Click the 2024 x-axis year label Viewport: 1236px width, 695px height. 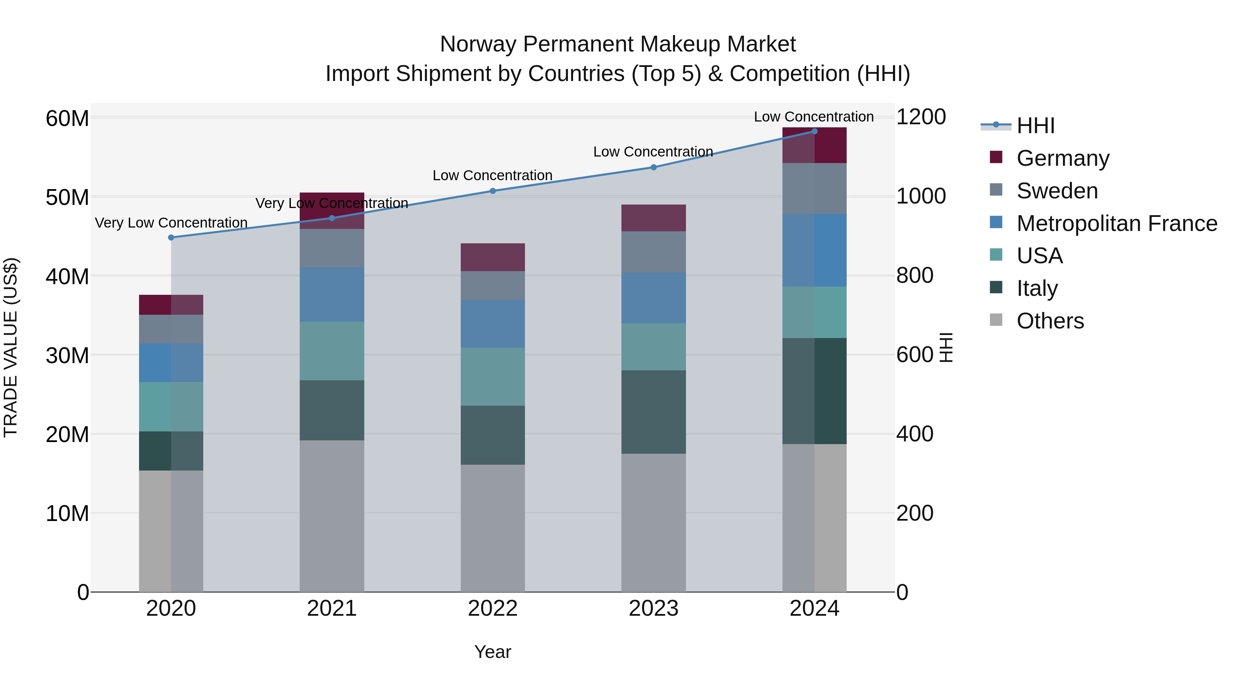pyautogui.click(x=814, y=609)
